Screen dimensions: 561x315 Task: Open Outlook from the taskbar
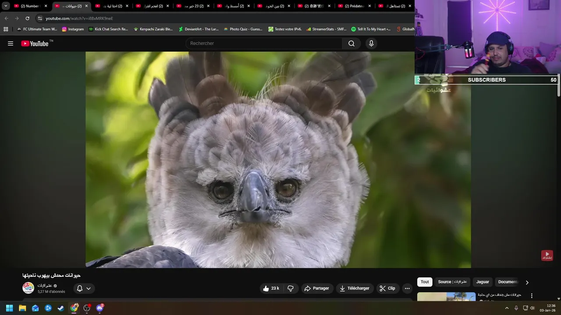35,308
